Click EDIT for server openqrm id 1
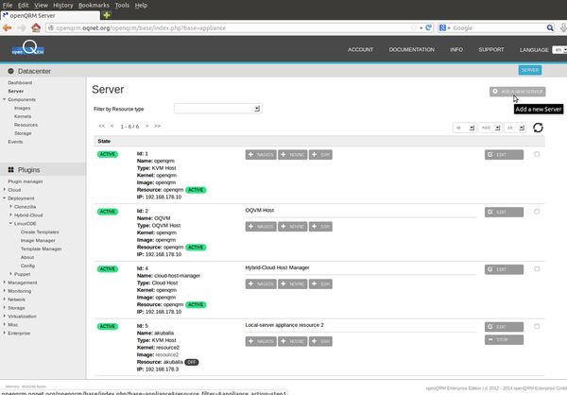Viewport: 567px width, 395px height. coord(504,155)
